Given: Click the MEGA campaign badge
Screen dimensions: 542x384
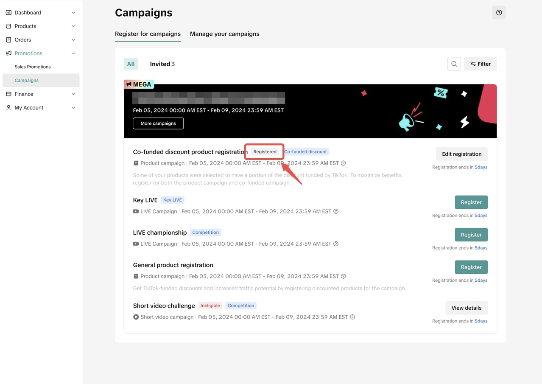Looking at the screenshot, I should point(139,84).
